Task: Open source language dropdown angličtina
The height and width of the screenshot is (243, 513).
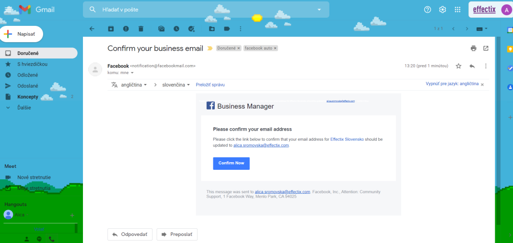Action: [134, 85]
